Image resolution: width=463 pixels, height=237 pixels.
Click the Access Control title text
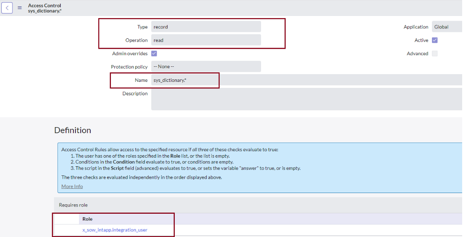tap(44, 5)
